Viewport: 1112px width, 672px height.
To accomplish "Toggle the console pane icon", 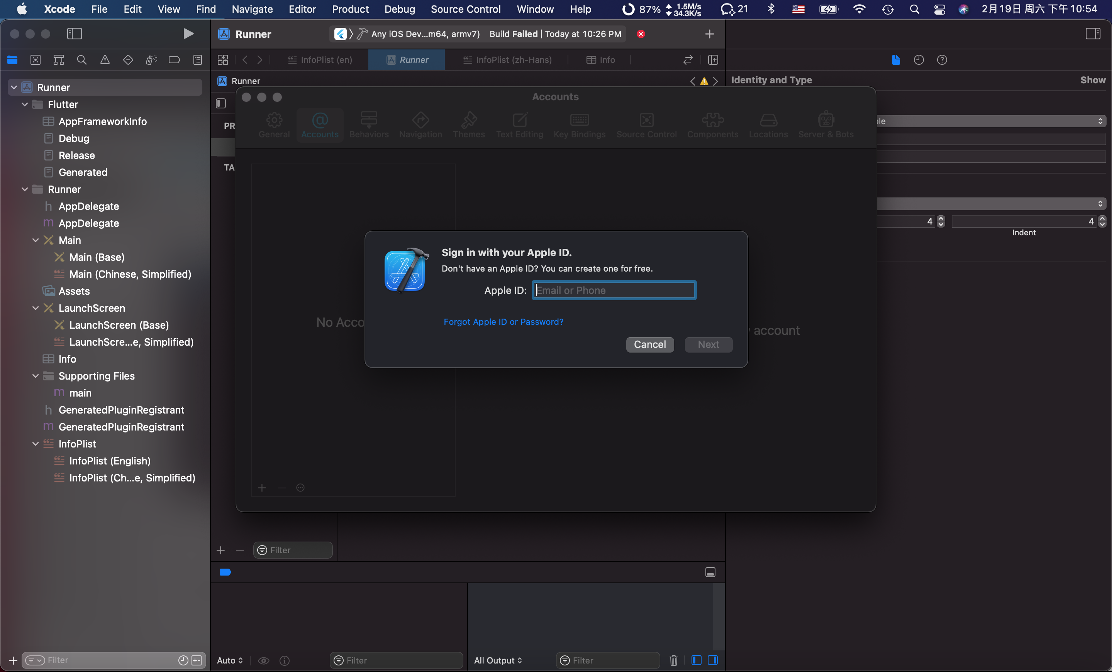I will (713, 660).
